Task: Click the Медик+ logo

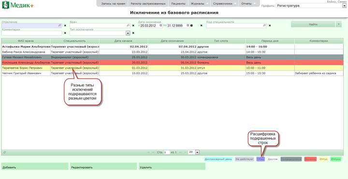Action: click(18, 5)
